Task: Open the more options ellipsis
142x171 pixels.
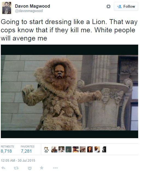Action: click(x=55, y=168)
